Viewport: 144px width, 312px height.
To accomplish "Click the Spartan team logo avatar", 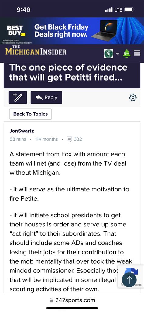I will (x=108, y=54).
